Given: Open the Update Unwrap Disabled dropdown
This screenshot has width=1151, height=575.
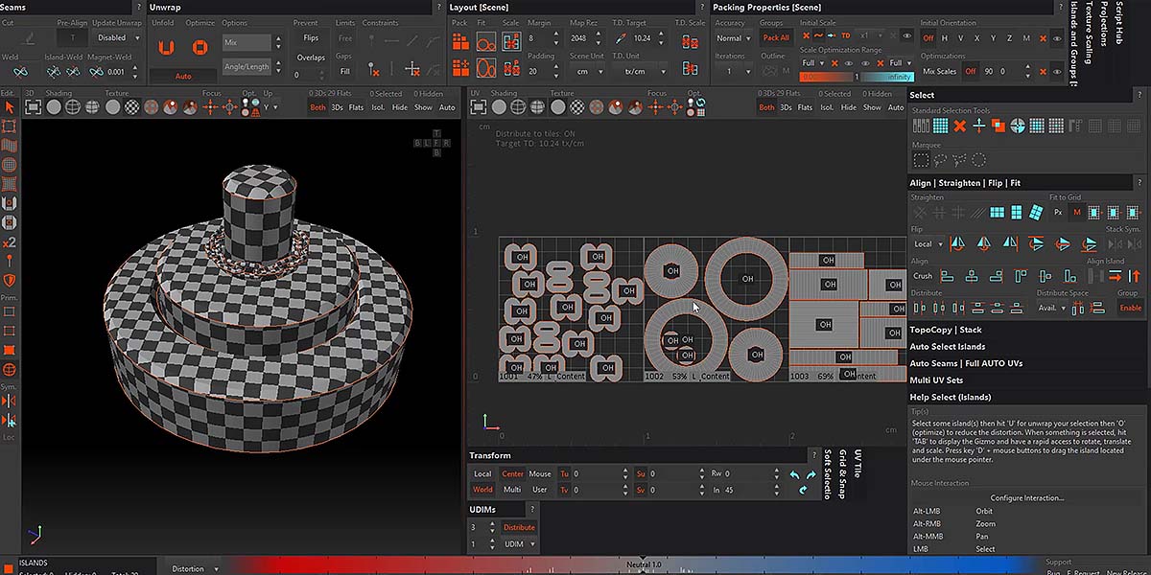Looking at the screenshot, I should point(118,38).
